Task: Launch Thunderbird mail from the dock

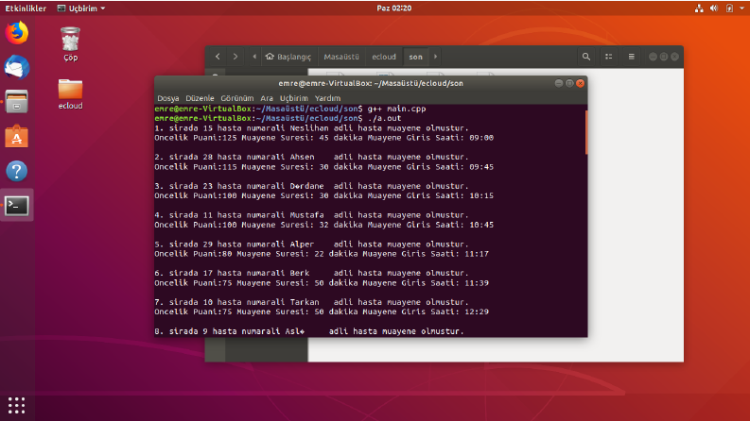Action: click(x=17, y=67)
